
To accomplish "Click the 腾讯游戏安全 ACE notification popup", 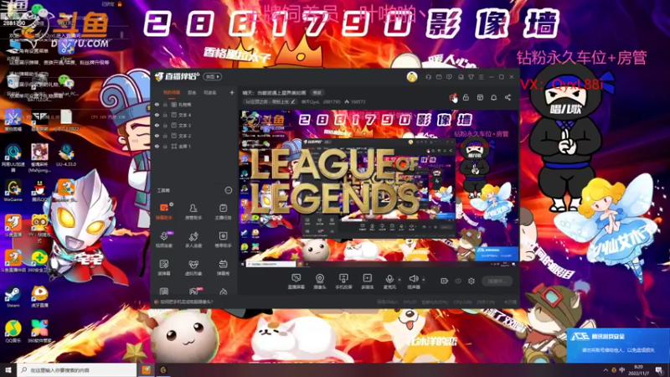I will (x=618, y=344).
